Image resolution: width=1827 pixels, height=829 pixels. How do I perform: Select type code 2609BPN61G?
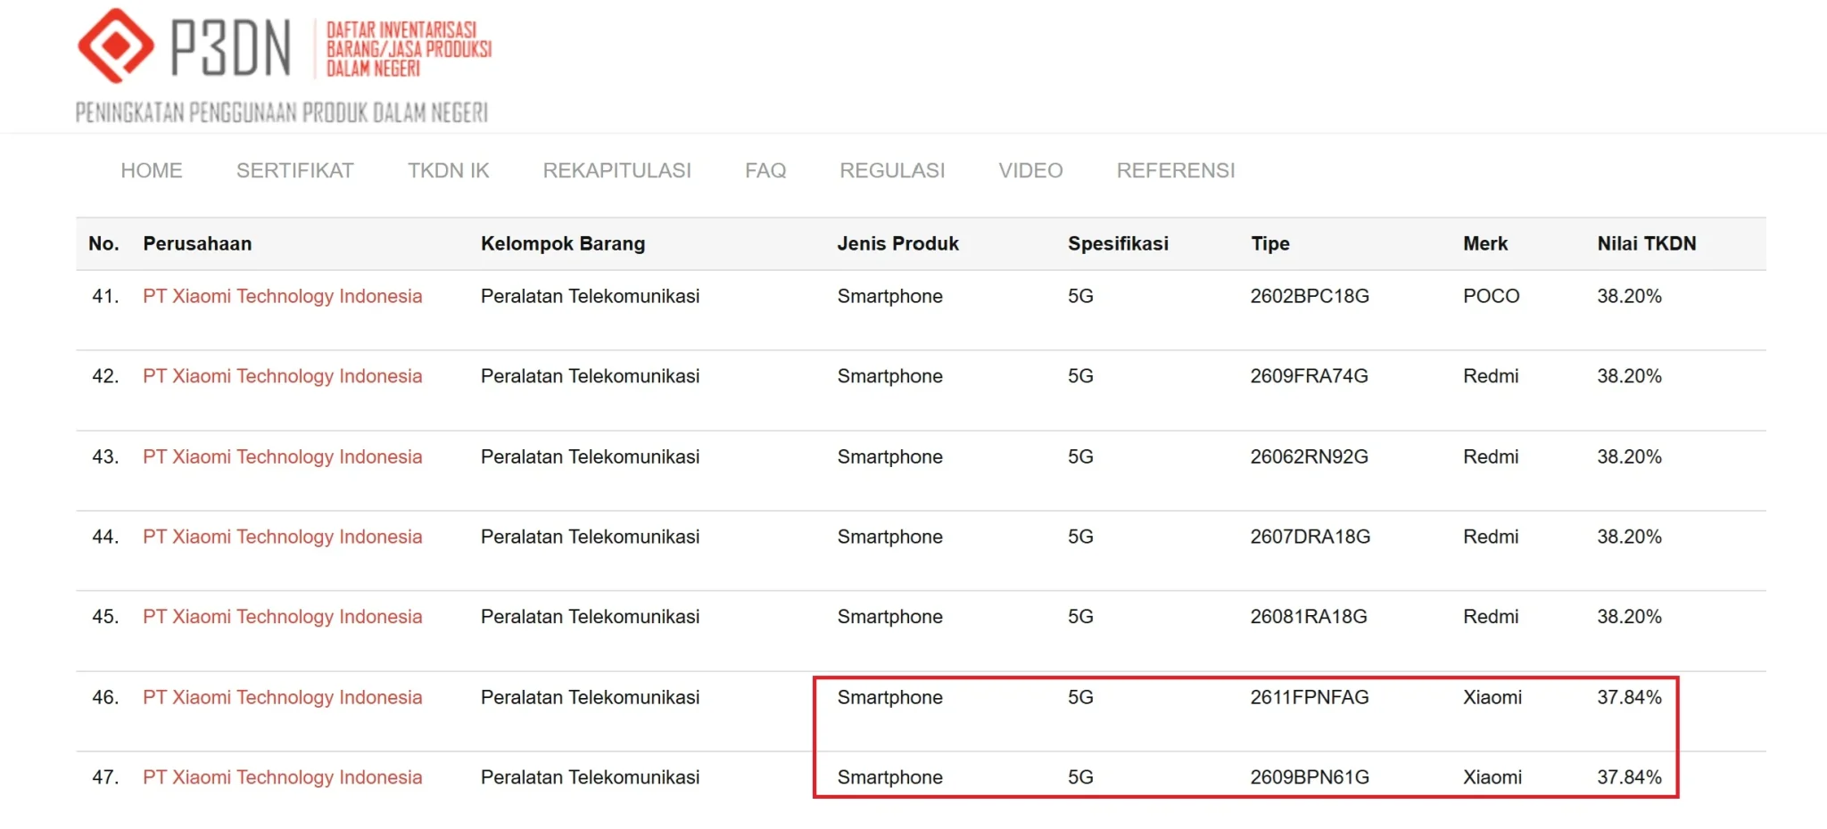coord(1310,777)
